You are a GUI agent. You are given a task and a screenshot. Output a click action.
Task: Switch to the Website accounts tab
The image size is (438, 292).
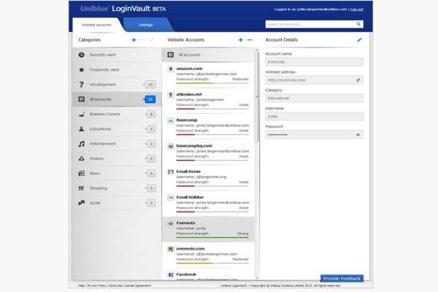tap(96, 25)
